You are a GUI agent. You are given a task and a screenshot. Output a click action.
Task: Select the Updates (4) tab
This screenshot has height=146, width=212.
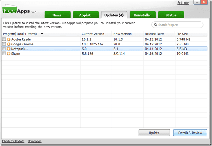pyautogui.click(x=114, y=15)
